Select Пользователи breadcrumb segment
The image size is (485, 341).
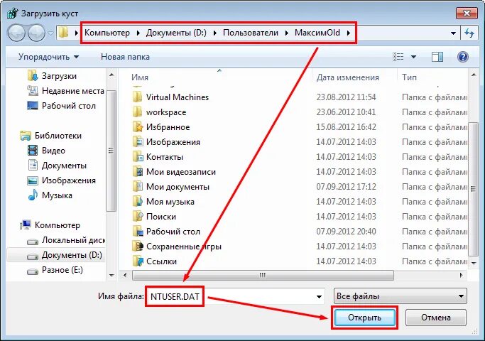[x=251, y=33]
